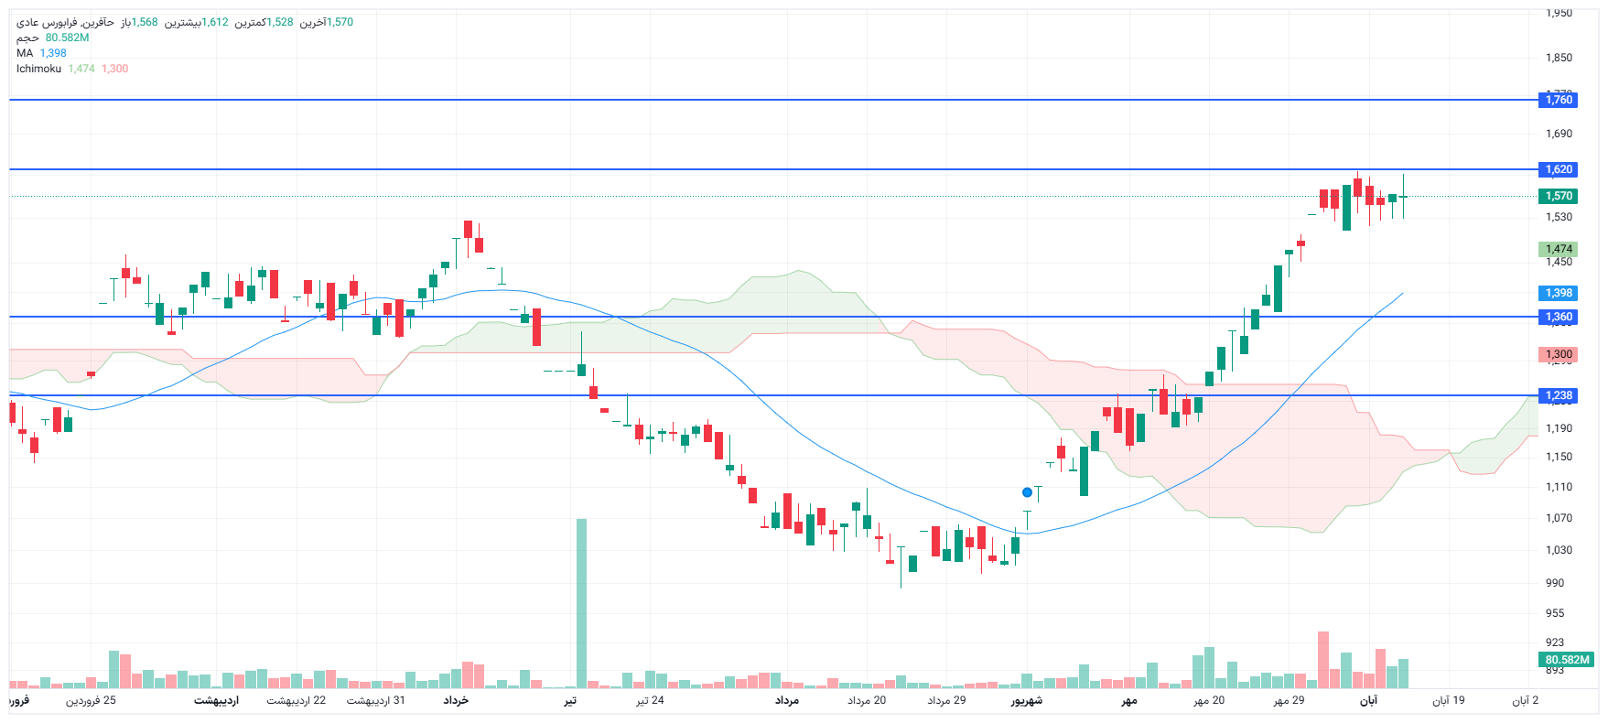This screenshot has height=723, width=1608.
Task: Click the اردیبهشت date axis label
Action: (x=216, y=700)
